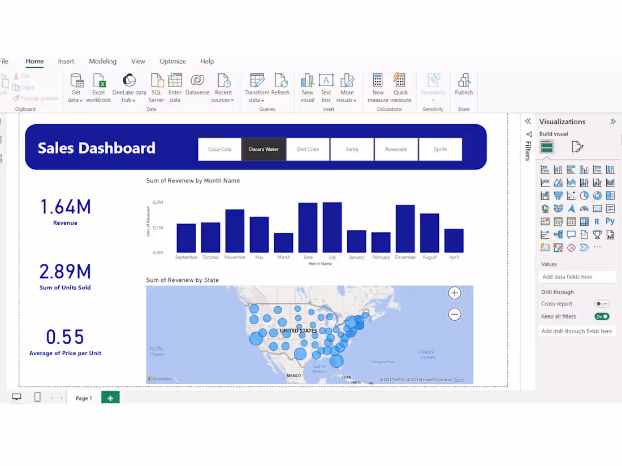Select the pie chart visualization icon
This screenshot has width=622, height=466.
coord(584,195)
